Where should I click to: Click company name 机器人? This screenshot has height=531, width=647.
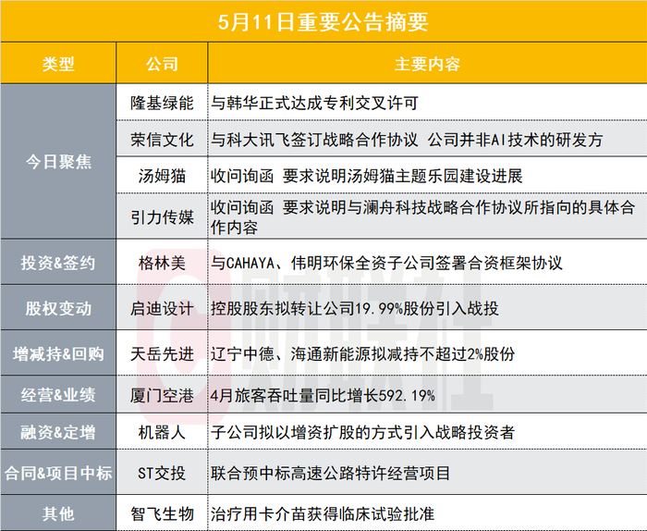click(162, 432)
